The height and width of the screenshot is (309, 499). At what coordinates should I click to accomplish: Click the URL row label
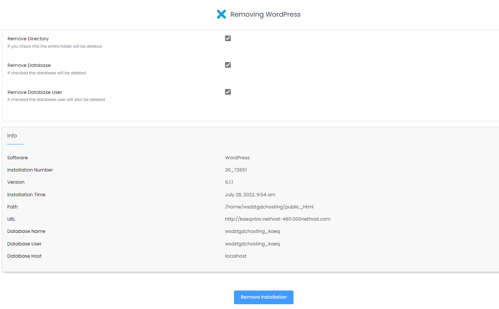click(x=11, y=219)
